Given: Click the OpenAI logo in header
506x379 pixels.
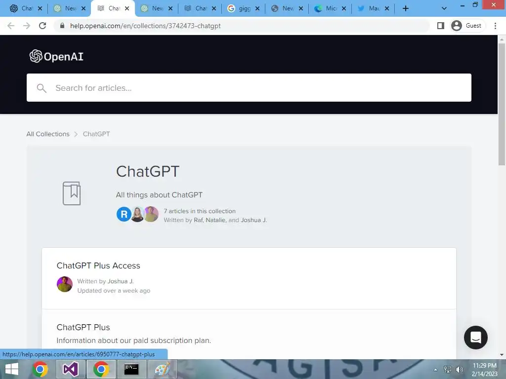Looking at the screenshot, I should pos(56,56).
